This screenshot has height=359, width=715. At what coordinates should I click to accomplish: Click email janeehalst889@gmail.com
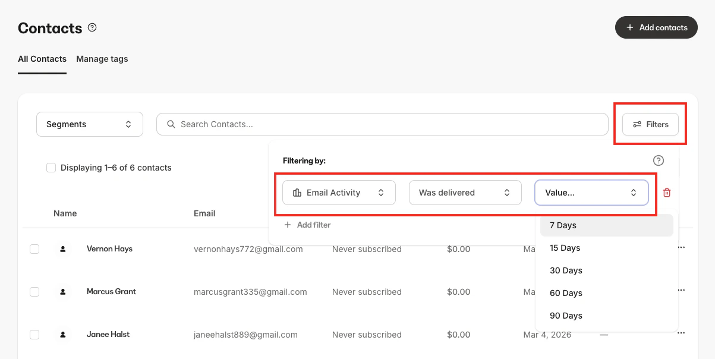tap(245, 335)
